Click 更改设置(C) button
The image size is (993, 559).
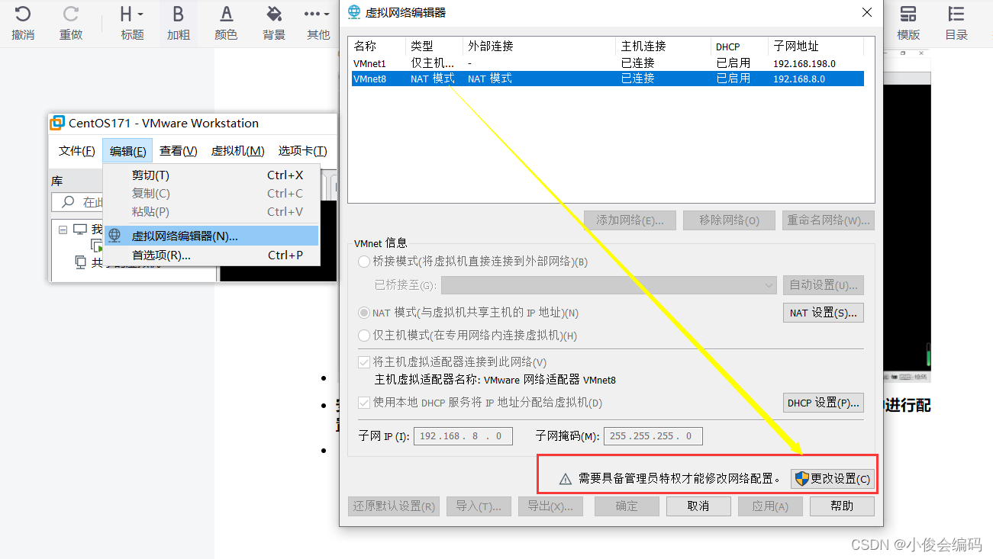click(x=832, y=479)
